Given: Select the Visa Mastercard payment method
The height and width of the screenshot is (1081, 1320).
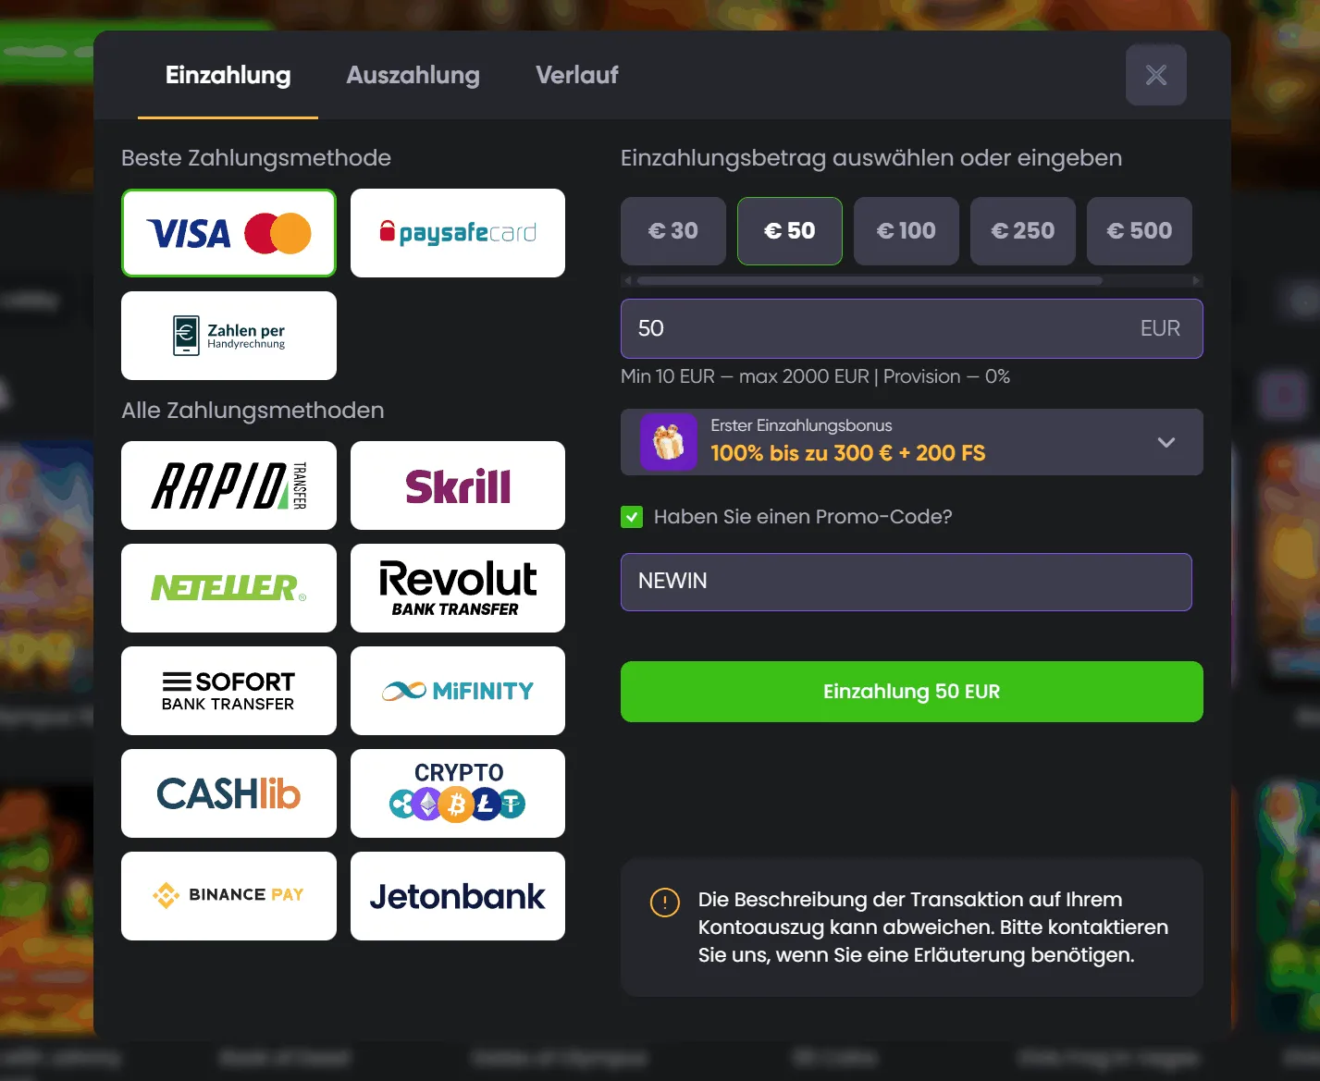Looking at the screenshot, I should pos(228,233).
